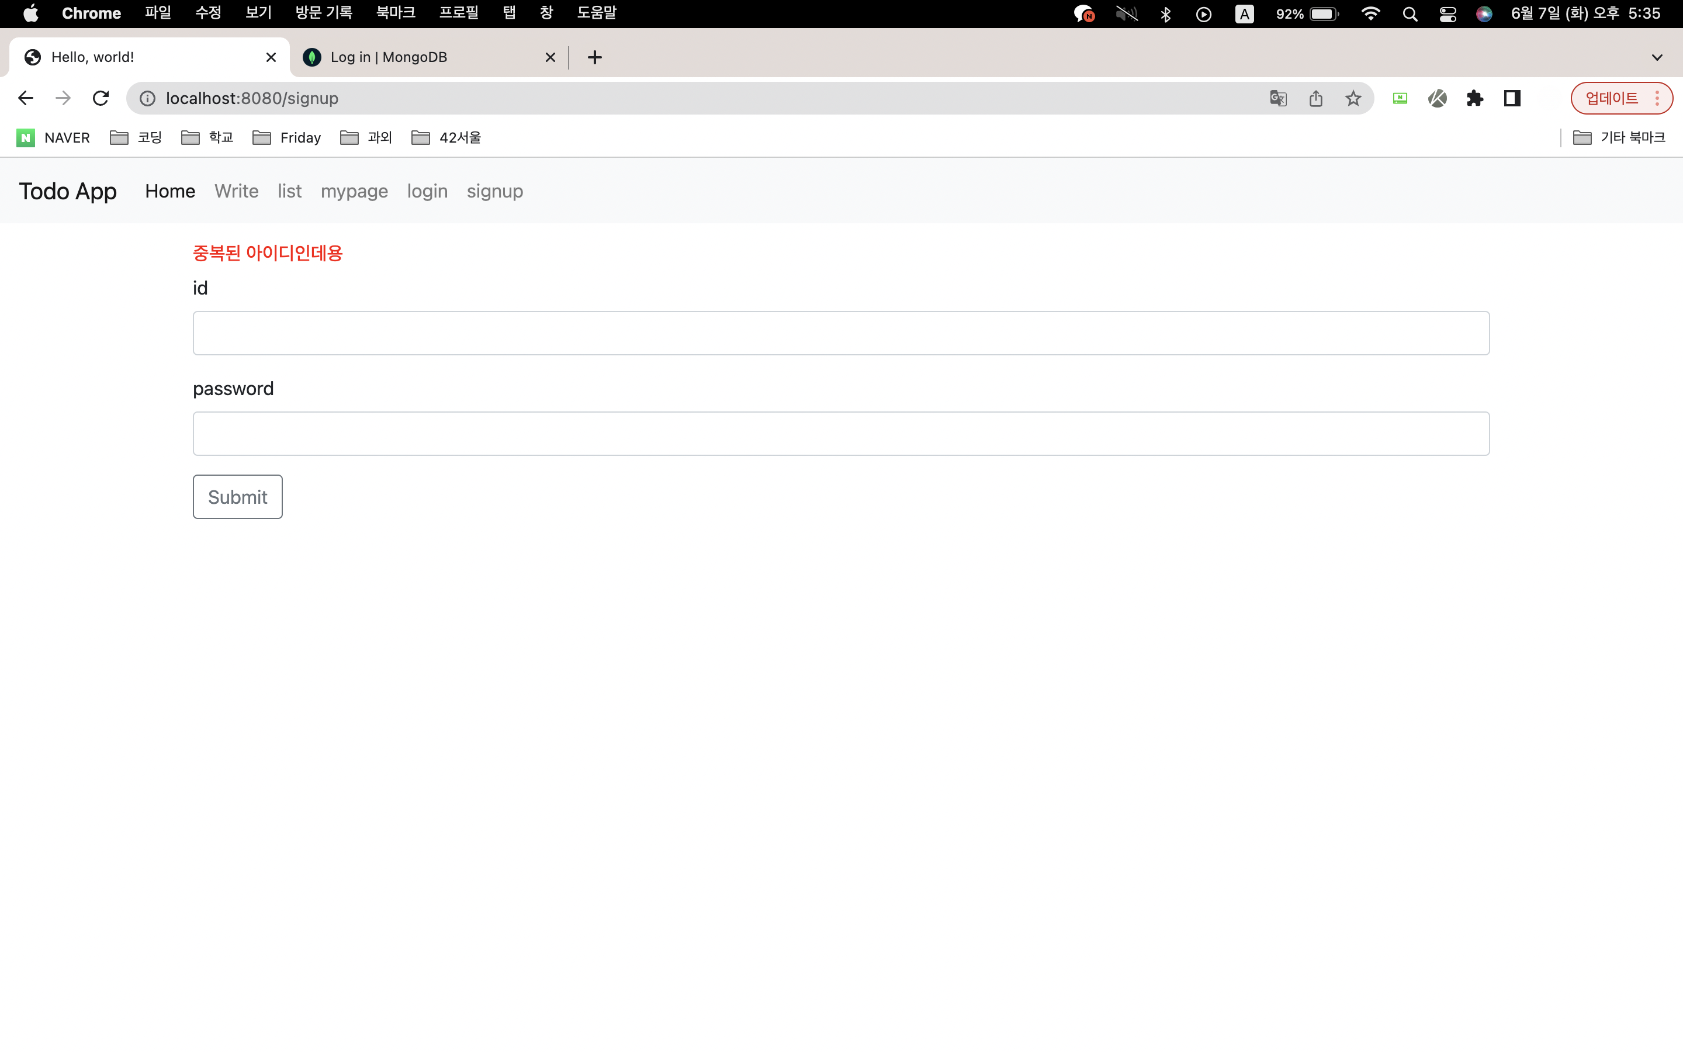Open the 학교 bookmark folder
This screenshot has width=1683, height=1052.
click(x=207, y=138)
